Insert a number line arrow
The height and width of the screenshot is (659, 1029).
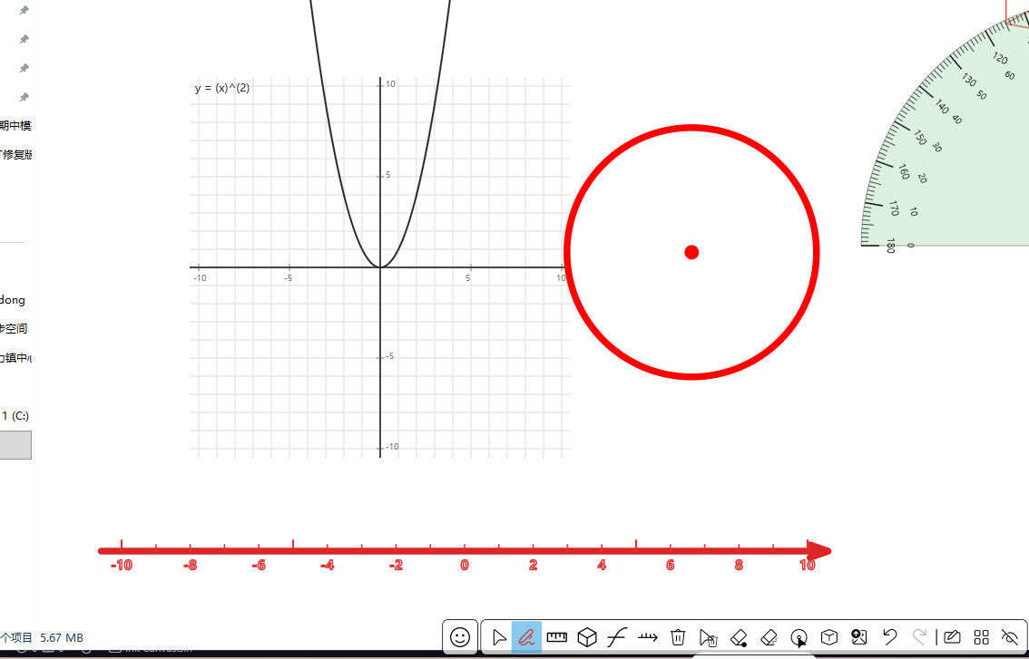647,637
